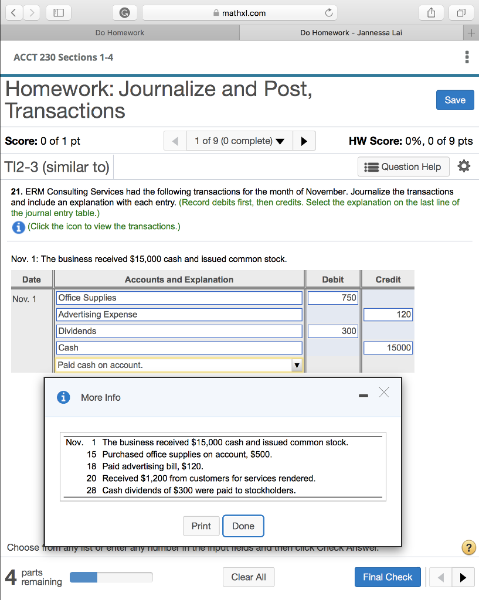Switch to the 'Do Homework' tab
479x600 pixels.
[120, 33]
